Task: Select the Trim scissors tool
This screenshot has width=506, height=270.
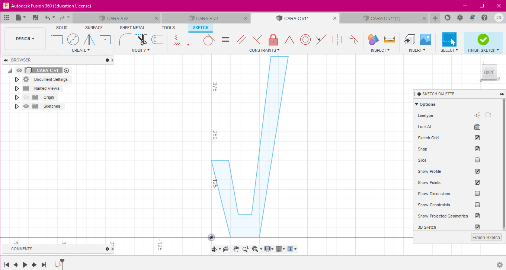Action: [141, 39]
